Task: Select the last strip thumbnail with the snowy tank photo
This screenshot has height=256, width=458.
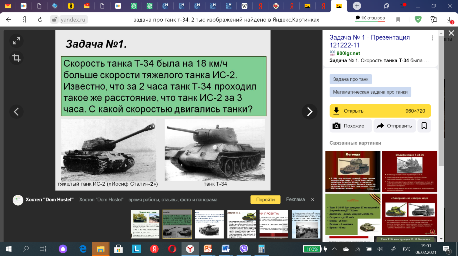Action: [x=306, y=224]
